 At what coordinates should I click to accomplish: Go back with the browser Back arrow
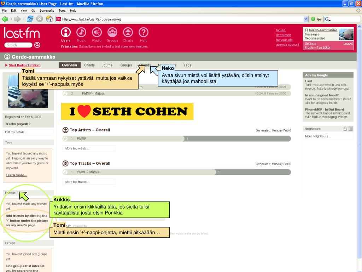[5, 19]
